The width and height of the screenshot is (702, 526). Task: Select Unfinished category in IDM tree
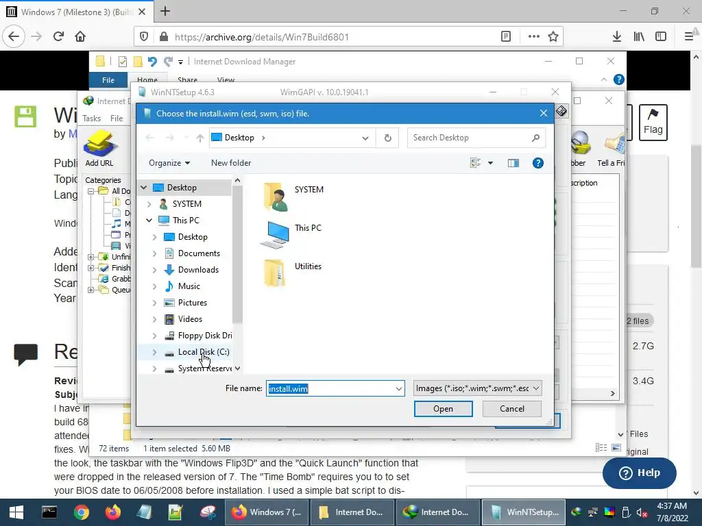point(121,257)
